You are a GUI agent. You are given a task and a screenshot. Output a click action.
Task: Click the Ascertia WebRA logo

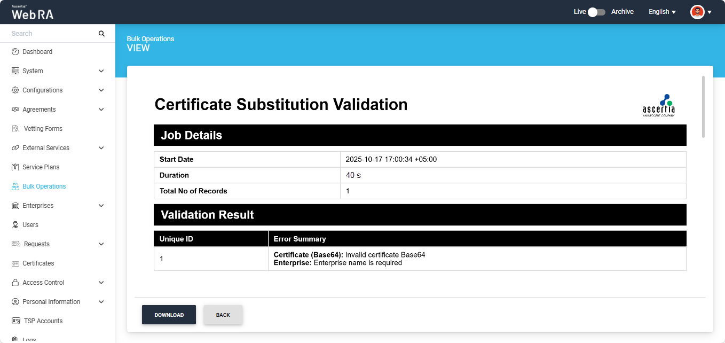(x=33, y=13)
